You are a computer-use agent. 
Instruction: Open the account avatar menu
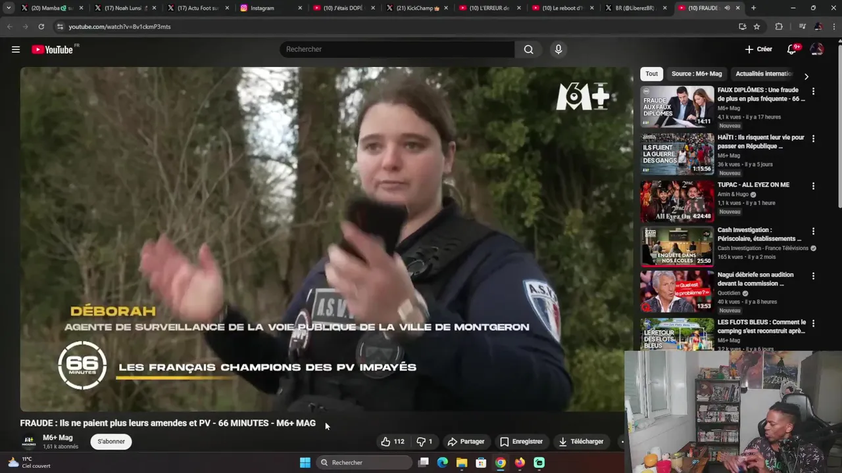[x=817, y=49]
